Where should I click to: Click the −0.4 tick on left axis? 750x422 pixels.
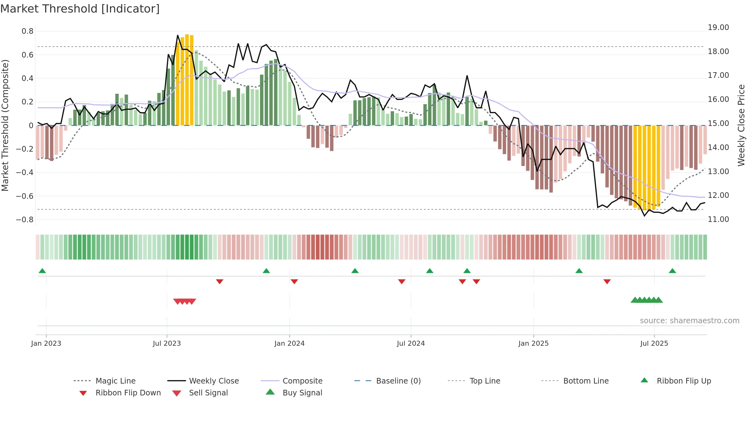tap(25, 172)
